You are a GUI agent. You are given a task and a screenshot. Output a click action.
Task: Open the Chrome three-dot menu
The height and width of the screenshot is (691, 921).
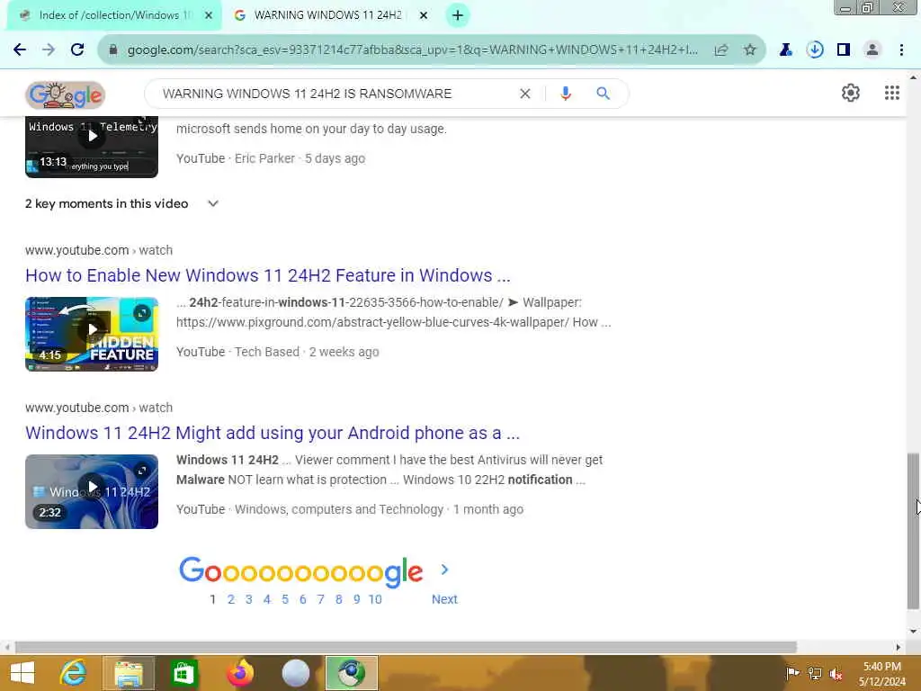[x=901, y=50]
